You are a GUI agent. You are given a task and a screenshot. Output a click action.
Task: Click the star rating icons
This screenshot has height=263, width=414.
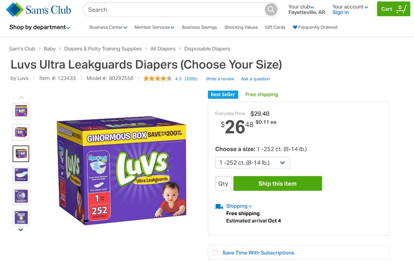click(157, 78)
